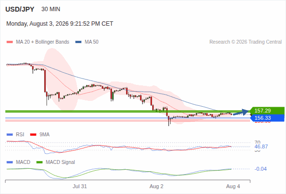Click the Aug 4 axis date label
Viewport: 286px width, 194px height.
pos(233,186)
